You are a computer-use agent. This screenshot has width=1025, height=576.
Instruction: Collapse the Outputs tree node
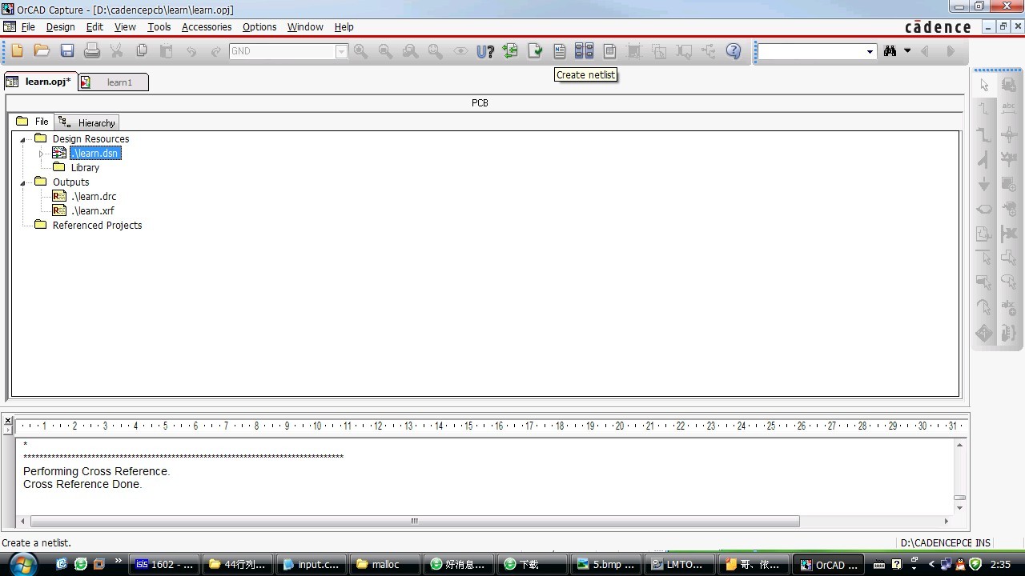tap(23, 182)
